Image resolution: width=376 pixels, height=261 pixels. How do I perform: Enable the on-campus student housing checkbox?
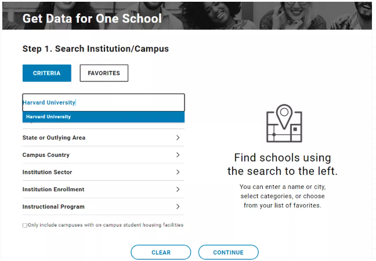point(25,225)
